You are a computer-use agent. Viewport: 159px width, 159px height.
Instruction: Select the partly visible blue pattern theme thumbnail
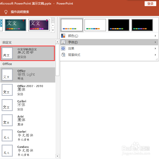(1, 25)
